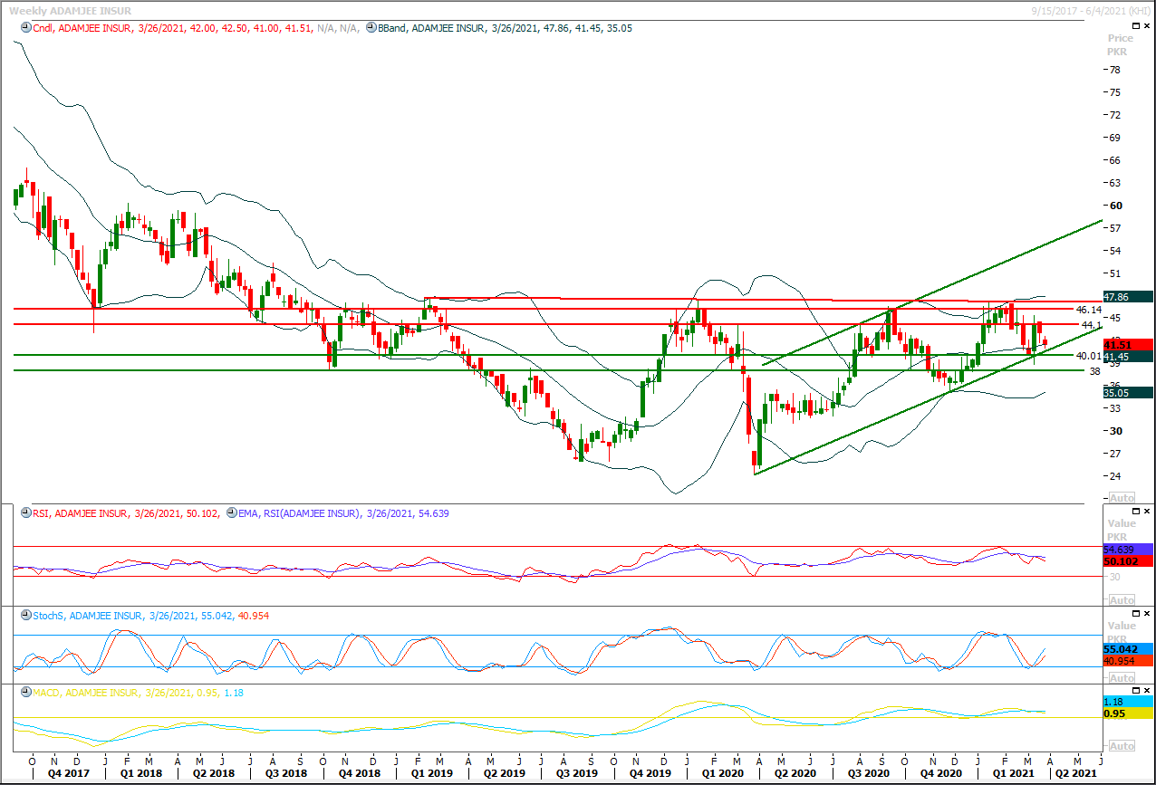The width and height of the screenshot is (1156, 785).
Task: Click Q2 2021 on the time axis
Action: [x=1076, y=774]
